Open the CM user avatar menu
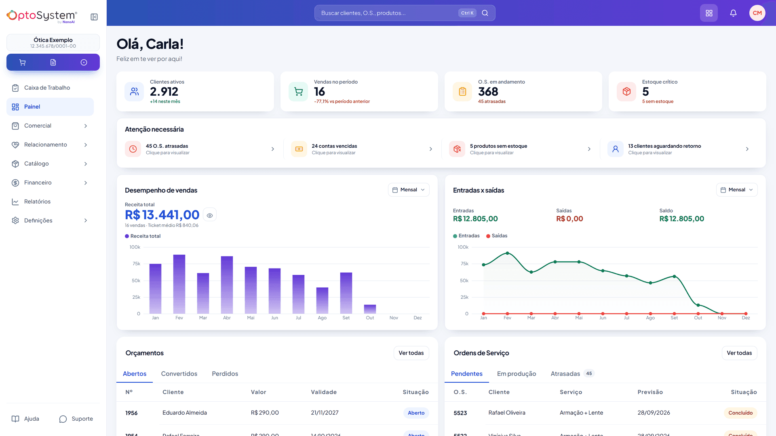Viewport: 776px width, 436px height. tap(757, 13)
